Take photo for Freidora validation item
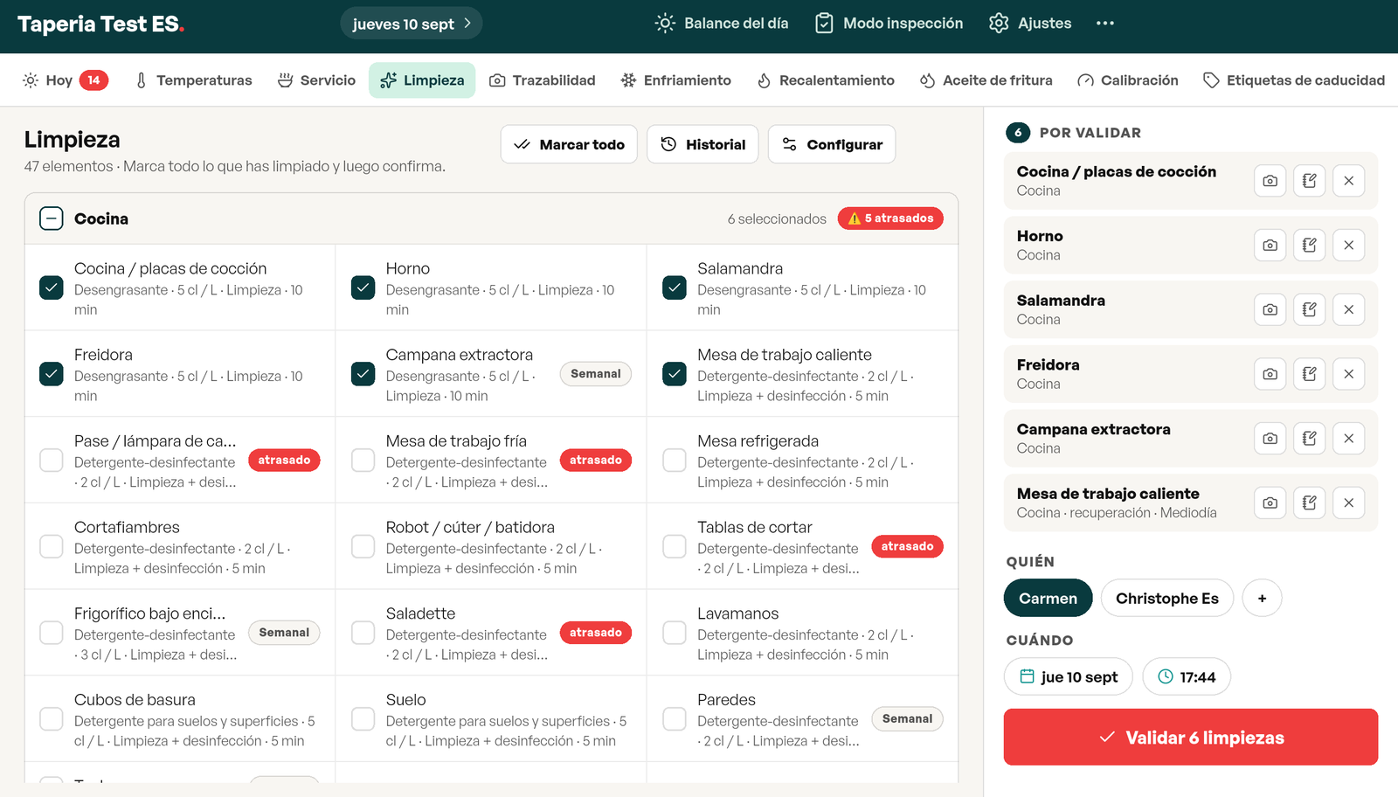The width and height of the screenshot is (1398, 797). click(1270, 374)
